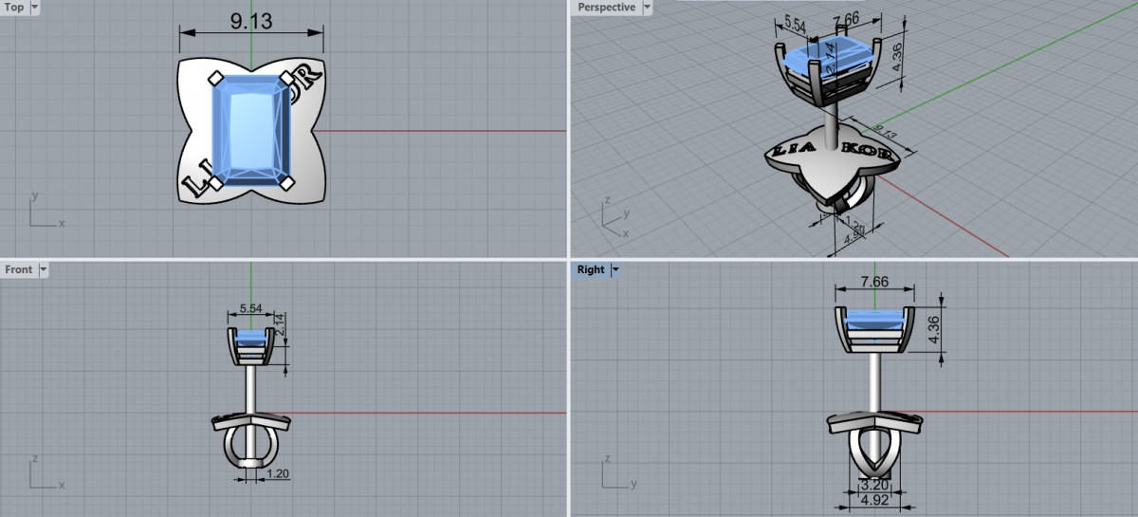Click the world axis icon in Right viewport

pyautogui.click(x=615, y=472)
